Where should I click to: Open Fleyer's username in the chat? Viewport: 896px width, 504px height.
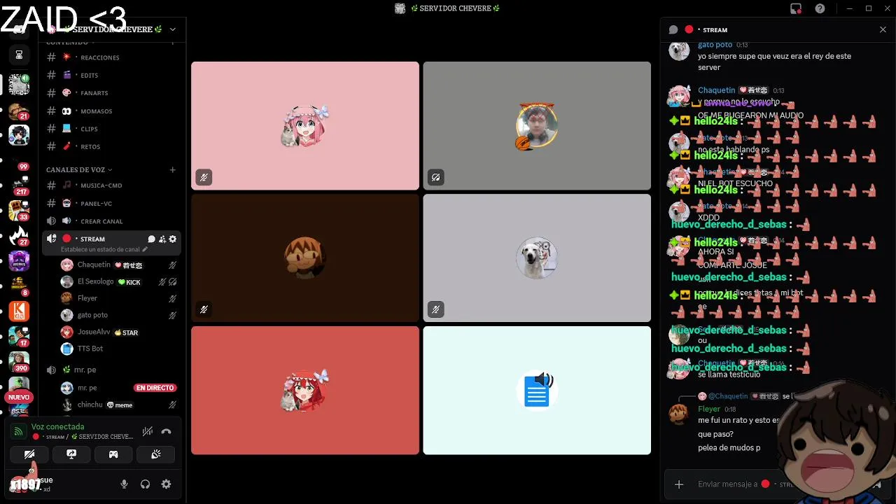709,409
